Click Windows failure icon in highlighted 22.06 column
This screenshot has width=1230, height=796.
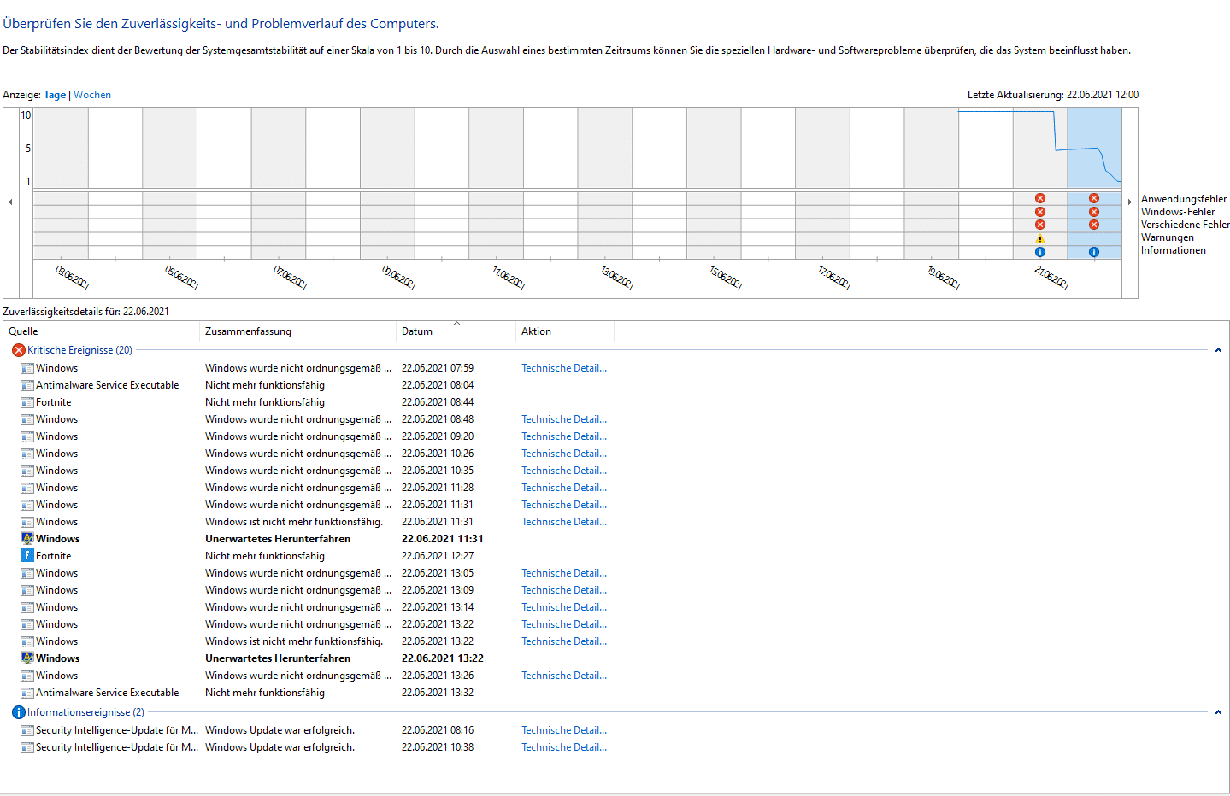tap(1094, 212)
